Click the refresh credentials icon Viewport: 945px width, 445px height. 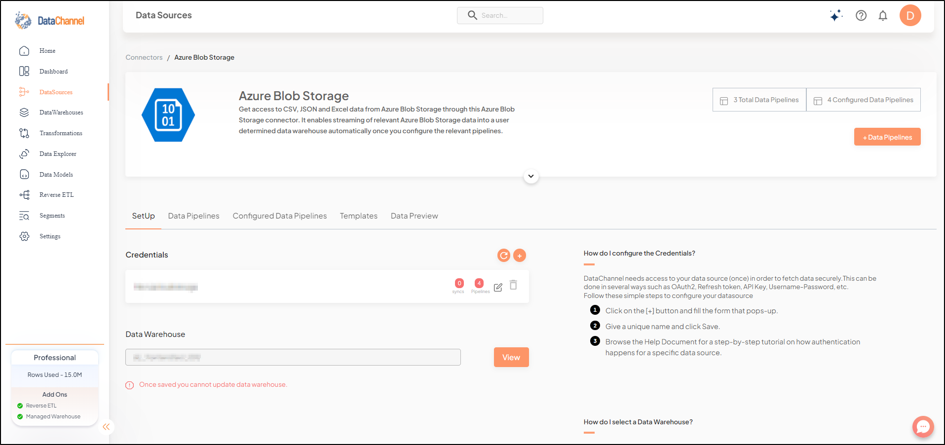[504, 255]
